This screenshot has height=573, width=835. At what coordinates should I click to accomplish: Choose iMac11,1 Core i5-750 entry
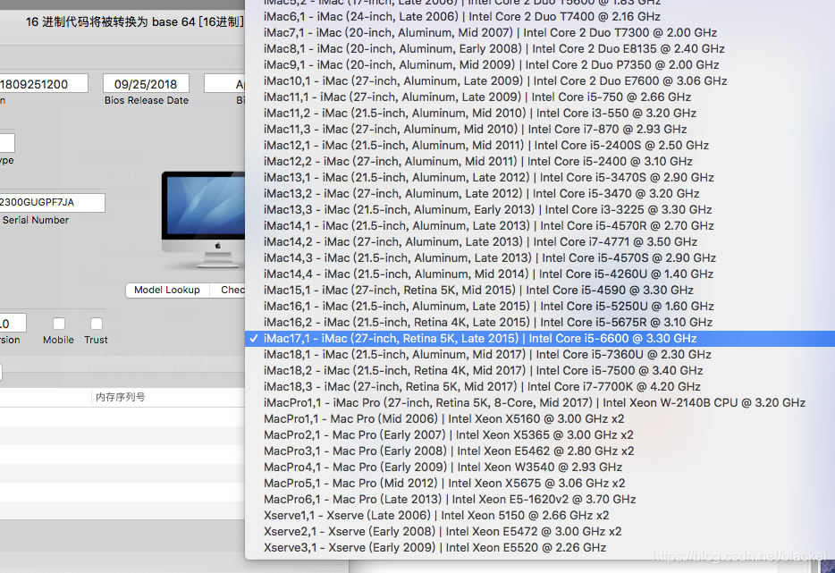[x=540, y=97]
